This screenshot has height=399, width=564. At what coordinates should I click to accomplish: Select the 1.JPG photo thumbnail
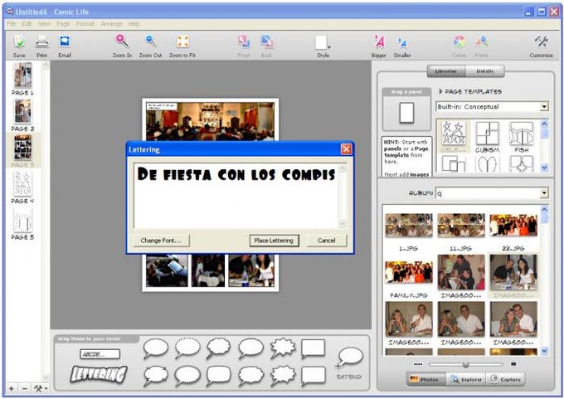409,226
